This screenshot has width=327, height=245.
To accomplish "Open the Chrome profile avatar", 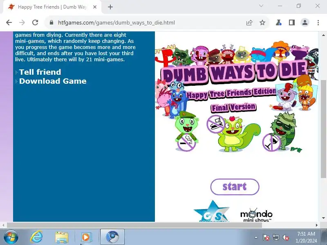I will pos(305,22).
